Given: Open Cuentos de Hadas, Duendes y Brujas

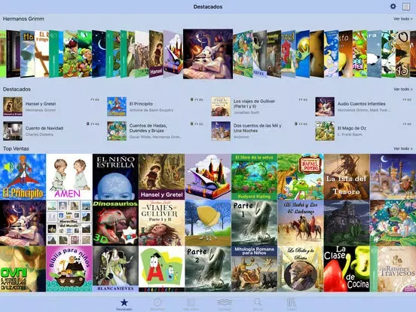Looking at the screenshot, I should 155,131.
